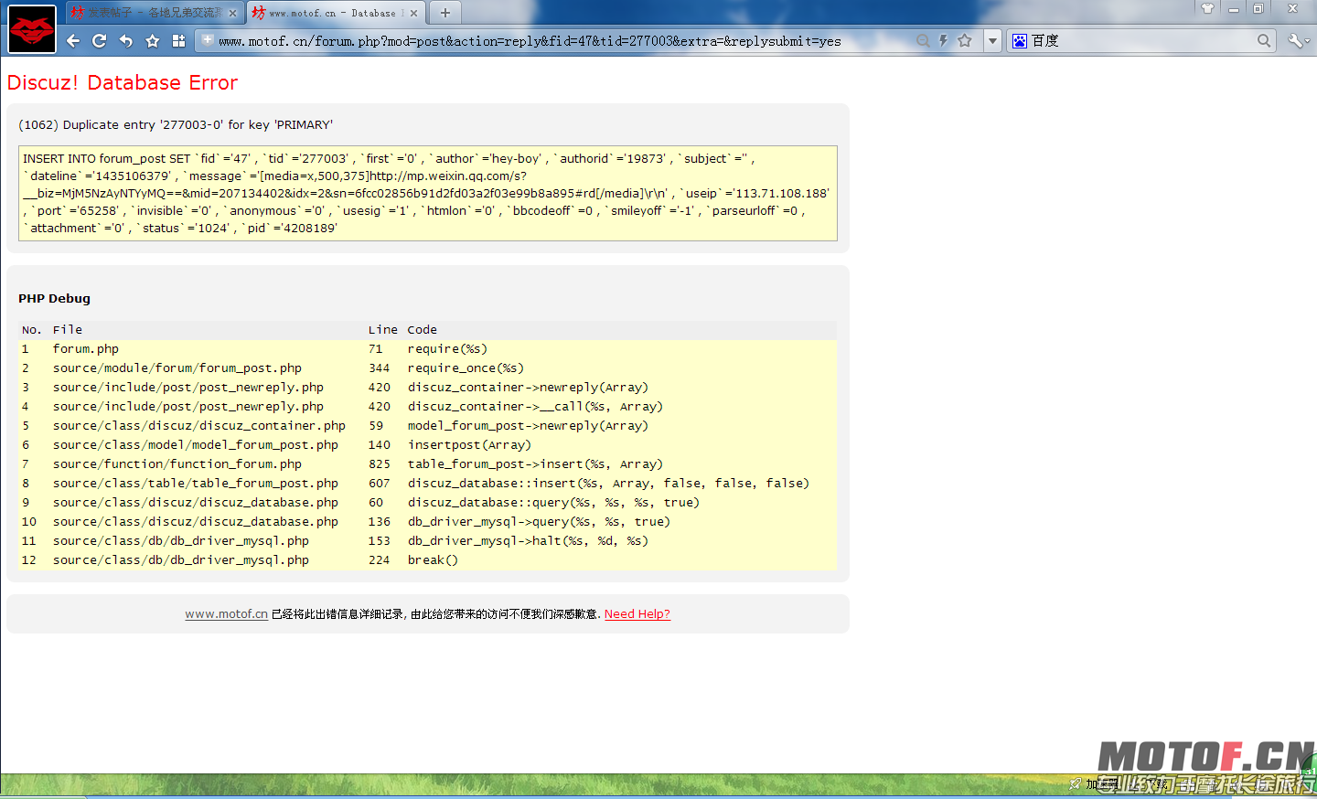
Task: Open the apps grid button
Action: pos(179,41)
